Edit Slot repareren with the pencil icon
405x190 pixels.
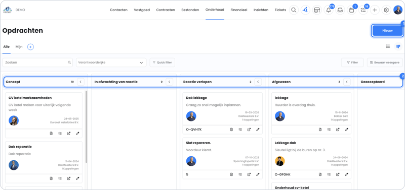[258, 174]
